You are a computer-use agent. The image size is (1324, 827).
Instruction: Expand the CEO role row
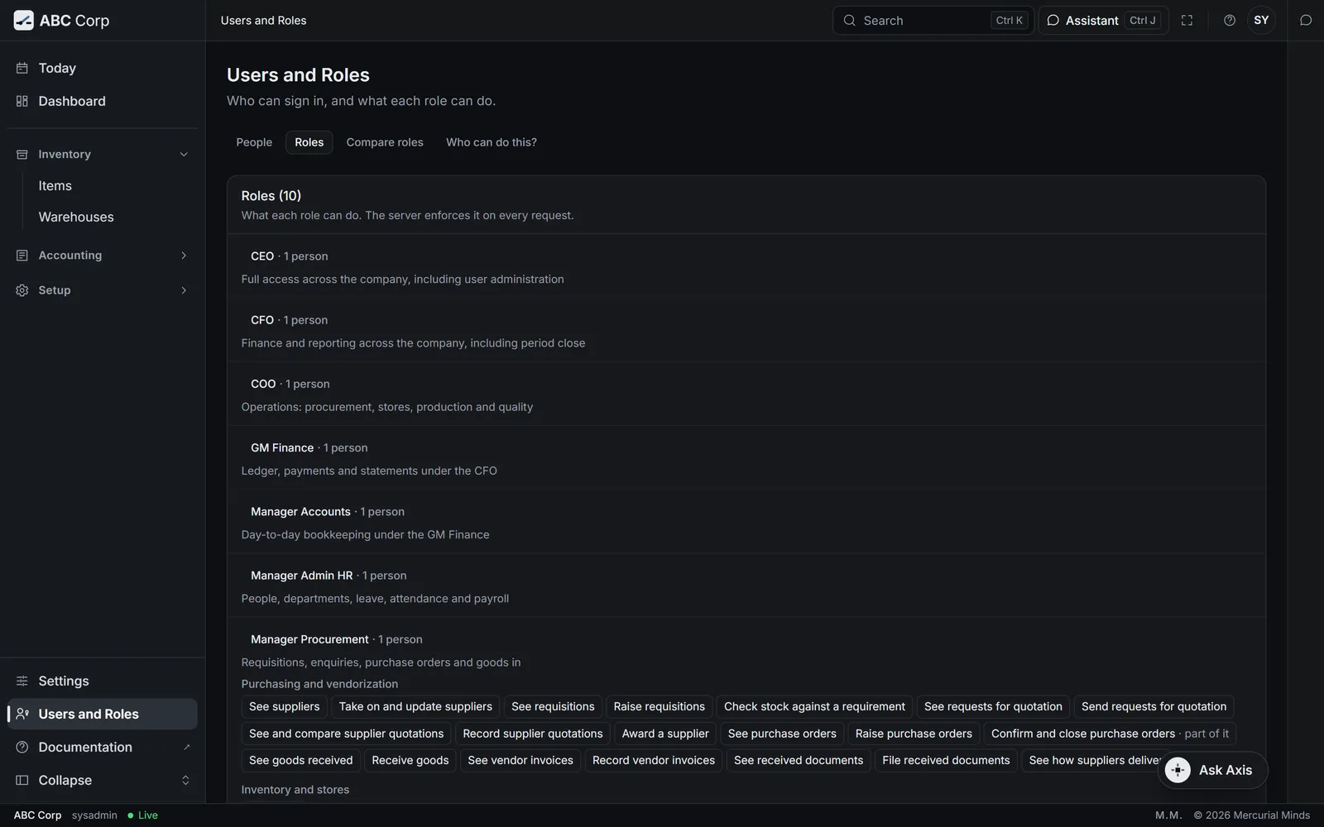click(746, 267)
